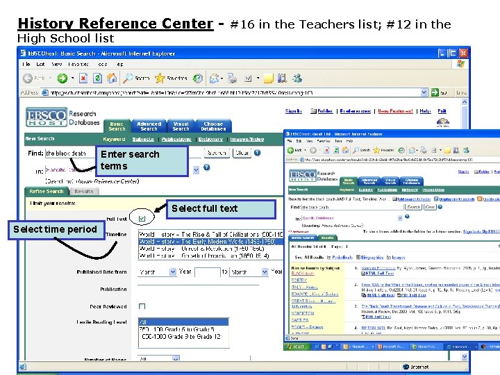Click the help icon beside the database dropdown in the Basic Search window

coord(207,167)
